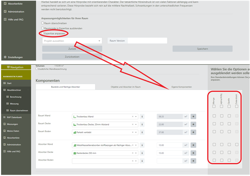250x176 pixels.
Task: Clear Parkett verklebt selection with X icon
Action: [133, 133]
